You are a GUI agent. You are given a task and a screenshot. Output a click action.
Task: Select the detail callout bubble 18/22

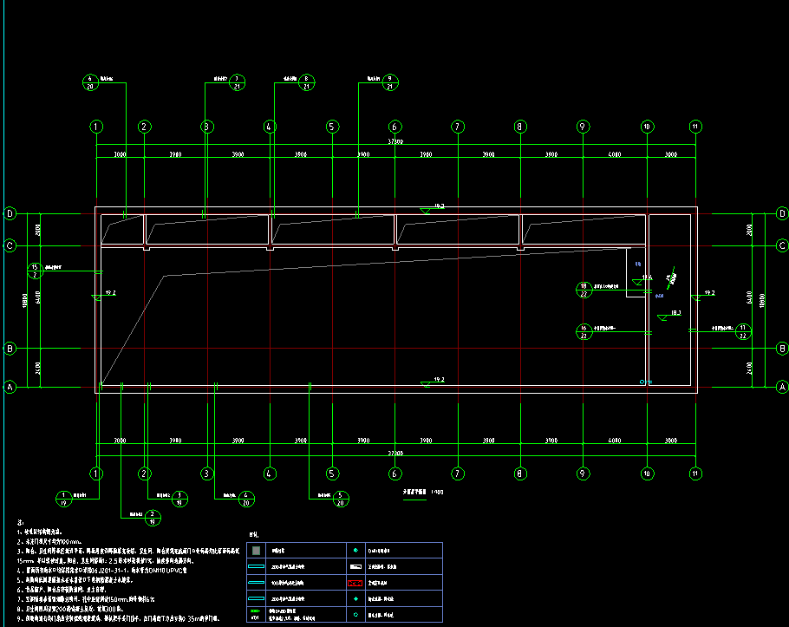[584, 290]
